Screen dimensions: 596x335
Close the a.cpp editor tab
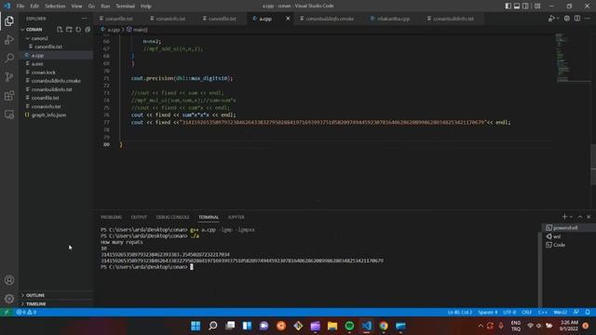click(288, 19)
